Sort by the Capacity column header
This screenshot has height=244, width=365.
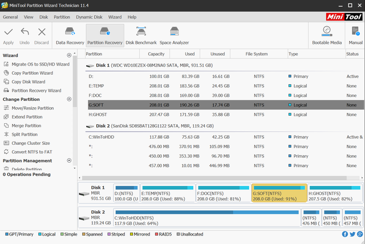tap(155, 54)
